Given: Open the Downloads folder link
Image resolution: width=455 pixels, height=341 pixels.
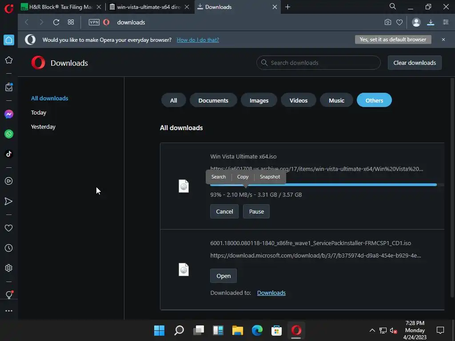Looking at the screenshot, I should [x=271, y=293].
